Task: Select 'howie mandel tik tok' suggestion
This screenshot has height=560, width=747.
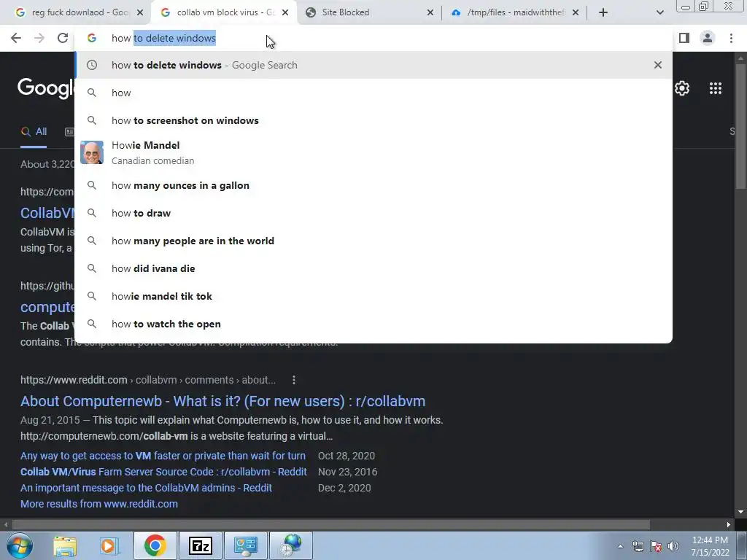Action: pyautogui.click(x=373, y=296)
